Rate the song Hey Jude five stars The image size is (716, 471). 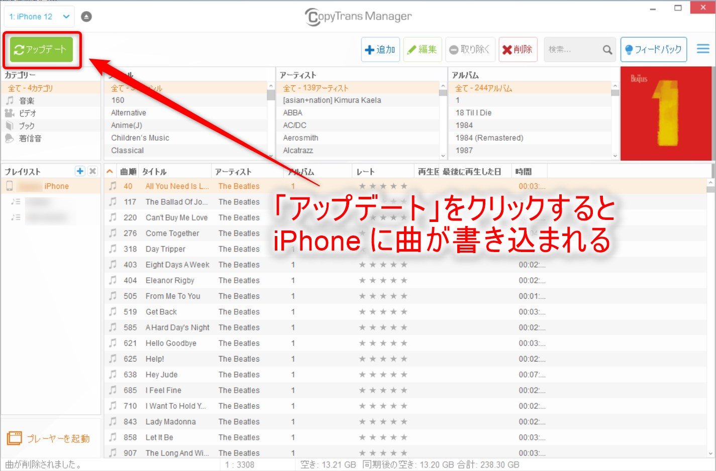pos(405,374)
